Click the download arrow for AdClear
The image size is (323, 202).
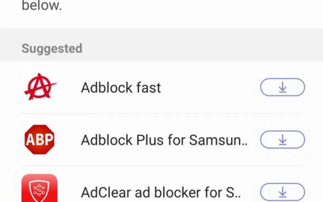(x=282, y=192)
